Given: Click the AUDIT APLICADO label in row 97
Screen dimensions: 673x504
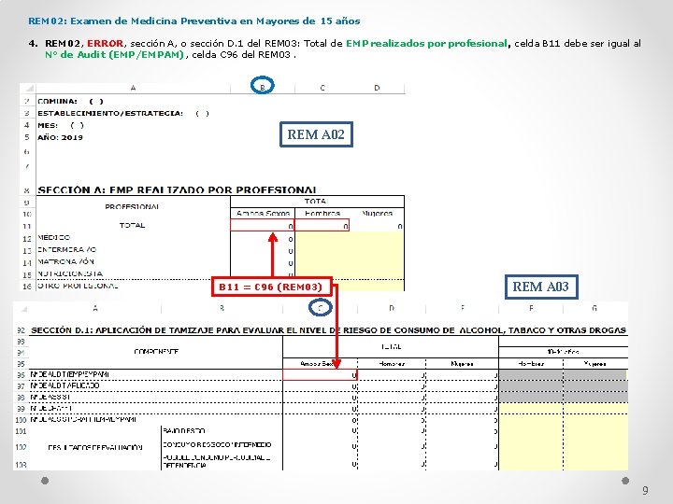Looking at the screenshot, I should tap(64, 385).
